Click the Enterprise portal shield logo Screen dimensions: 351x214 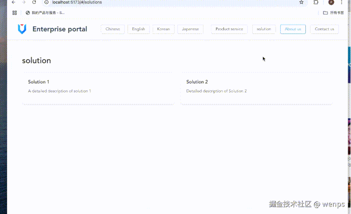[x=22, y=29]
